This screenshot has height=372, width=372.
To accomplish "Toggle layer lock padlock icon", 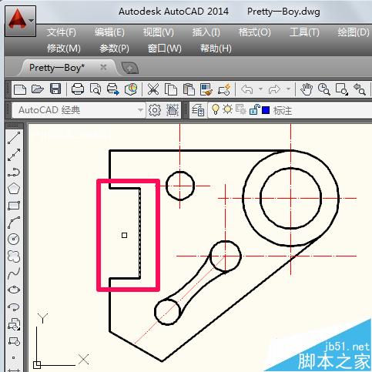I will click(254, 109).
